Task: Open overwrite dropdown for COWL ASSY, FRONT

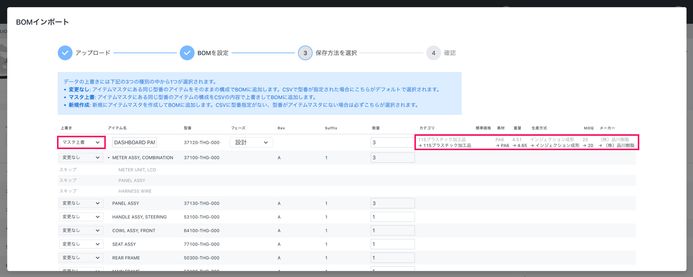Action: [81, 231]
